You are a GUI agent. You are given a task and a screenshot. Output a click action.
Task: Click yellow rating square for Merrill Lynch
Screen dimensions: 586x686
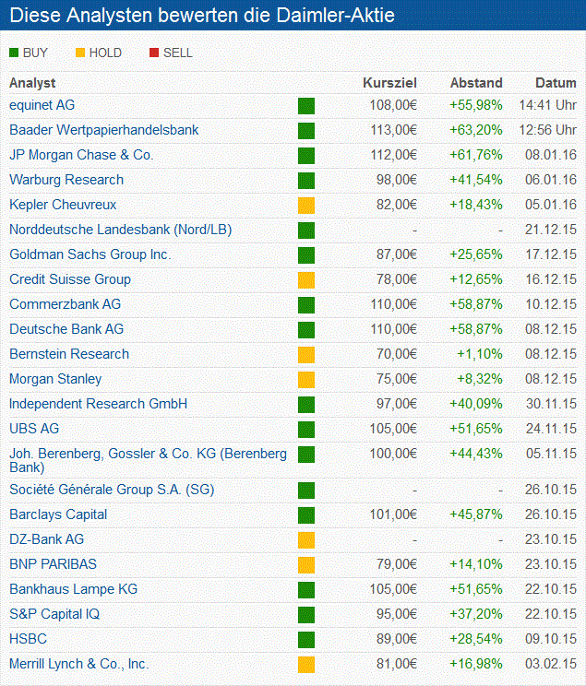306,664
